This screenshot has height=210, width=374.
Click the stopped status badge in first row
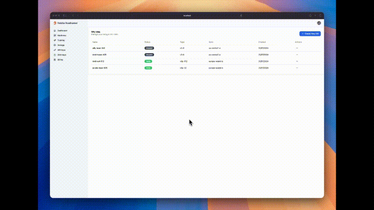[149, 48]
